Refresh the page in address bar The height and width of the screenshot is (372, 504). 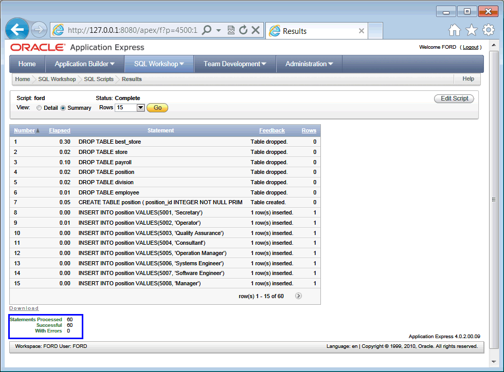pyautogui.click(x=243, y=30)
